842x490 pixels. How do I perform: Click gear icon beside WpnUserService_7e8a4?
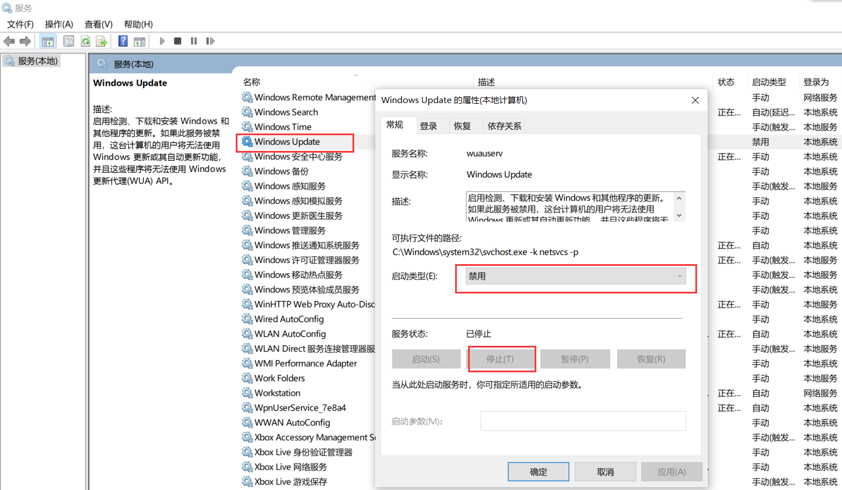point(247,407)
